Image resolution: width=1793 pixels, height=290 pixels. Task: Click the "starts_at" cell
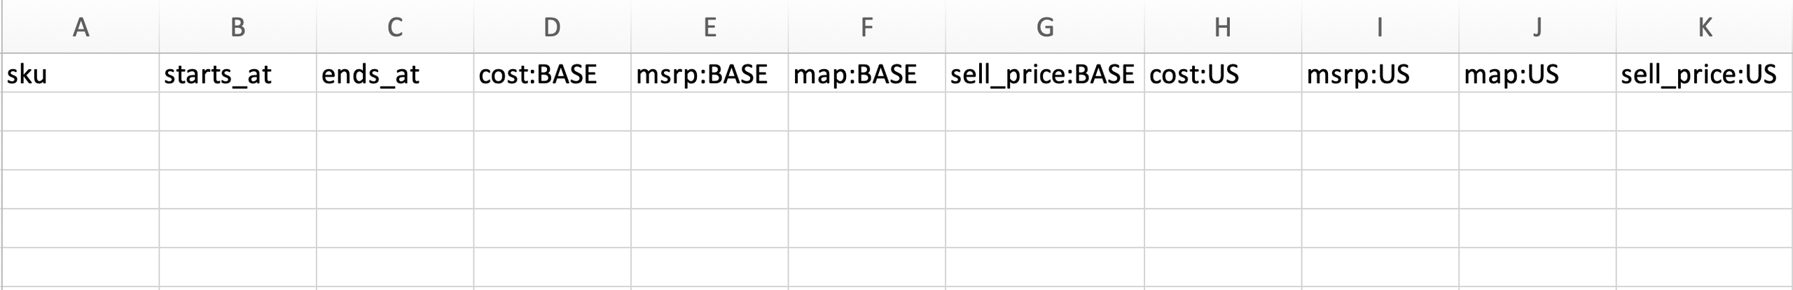click(237, 73)
